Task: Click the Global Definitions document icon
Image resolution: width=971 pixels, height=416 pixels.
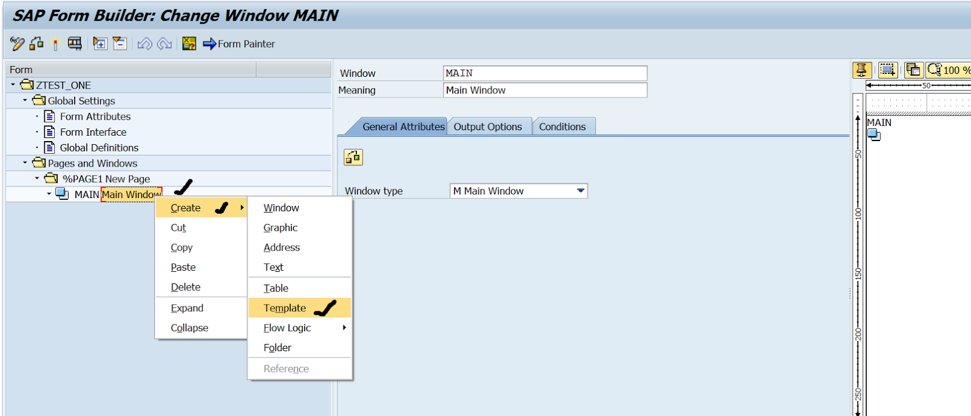Action: coord(50,148)
